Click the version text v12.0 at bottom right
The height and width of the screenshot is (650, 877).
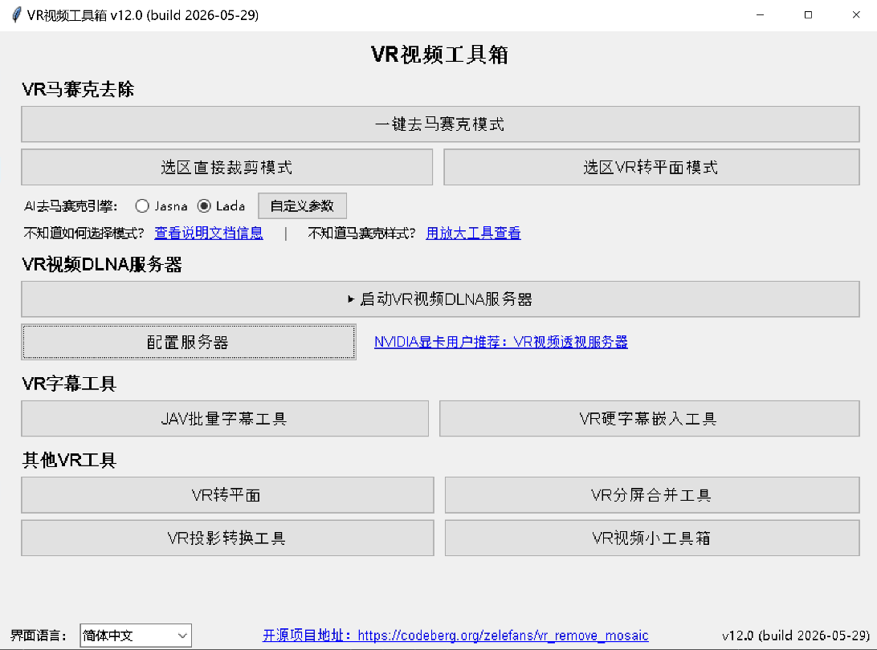tap(795, 636)
